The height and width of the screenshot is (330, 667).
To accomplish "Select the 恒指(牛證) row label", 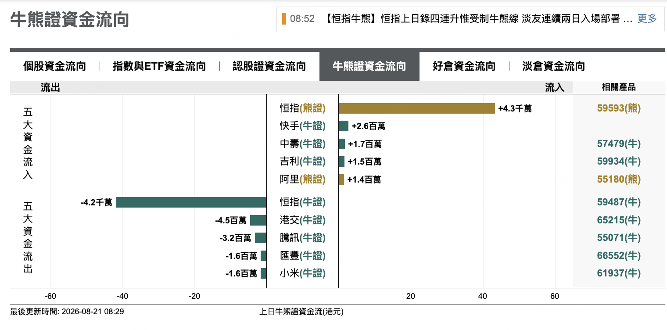I will tap(303, 202).
